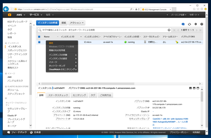Click the AWS orange cube logo
The height and width of the screenshot is (138, 211).
click(9, 15)
